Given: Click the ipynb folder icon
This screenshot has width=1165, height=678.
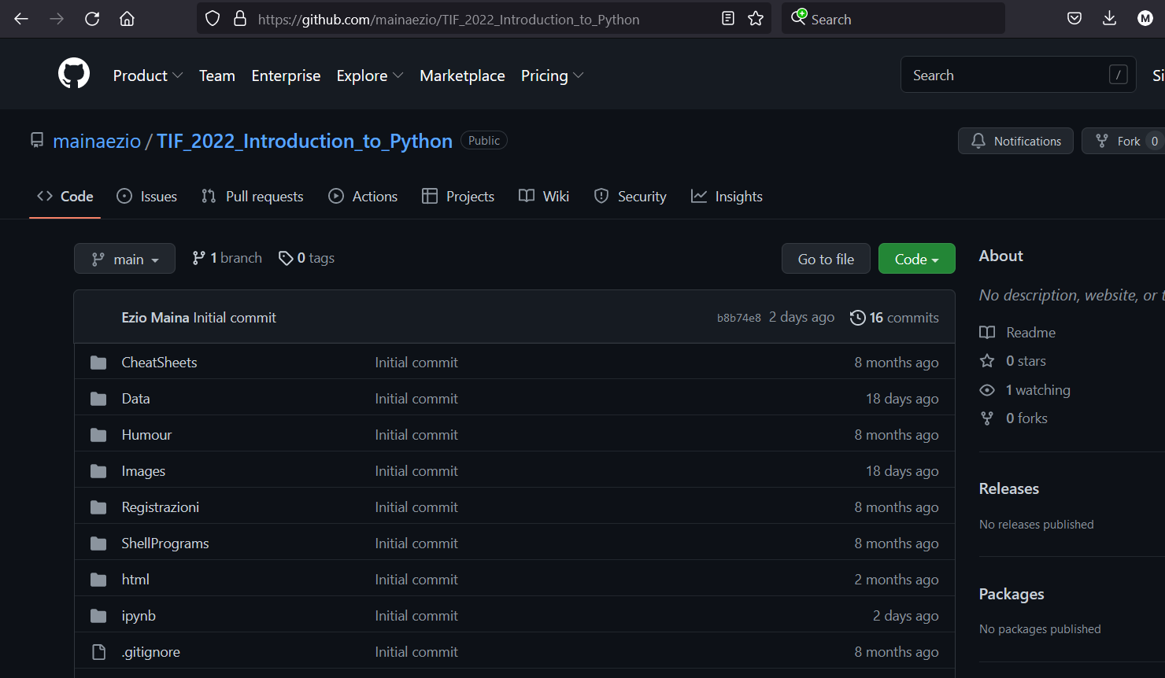Looking at the screenshot, I should click(98, 616).
